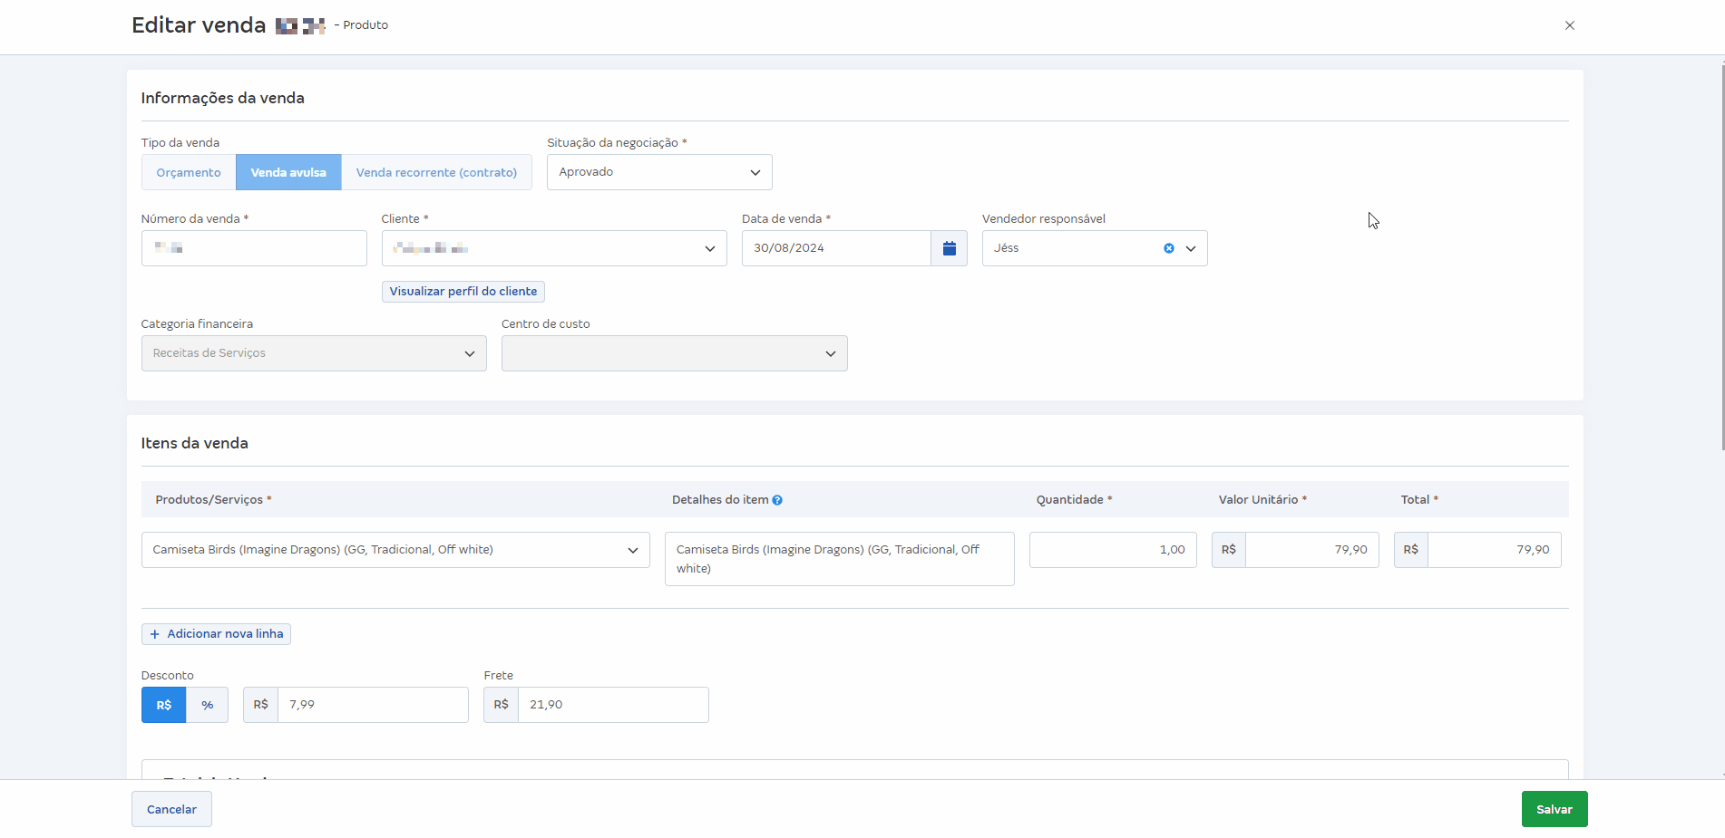Image resolution: width=1725 pixels, height=838 pixels.
Task: Click the help icon beside Detalhes do item
Action: coord(777,500)
